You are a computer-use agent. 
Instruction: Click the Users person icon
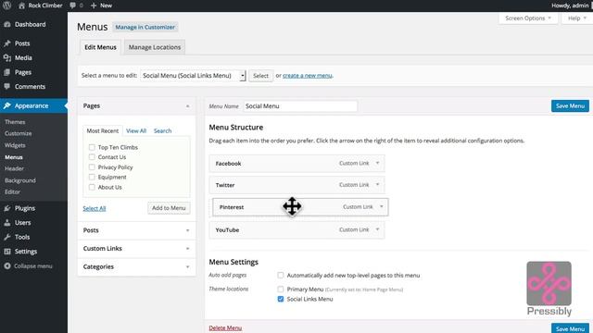7,222
